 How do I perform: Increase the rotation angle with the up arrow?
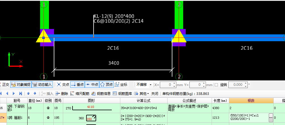coord(246,83)
